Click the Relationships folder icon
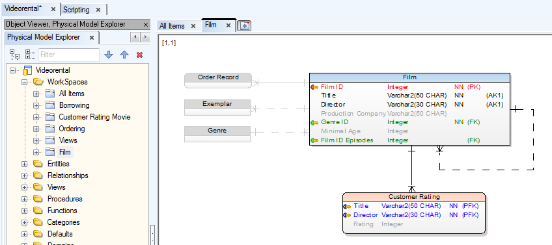This screenshot has height=245, width=552. tap(38, 175)
